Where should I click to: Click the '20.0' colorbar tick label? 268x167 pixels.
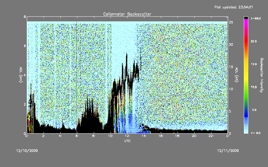pyautogui.click(x=254, y=41)
